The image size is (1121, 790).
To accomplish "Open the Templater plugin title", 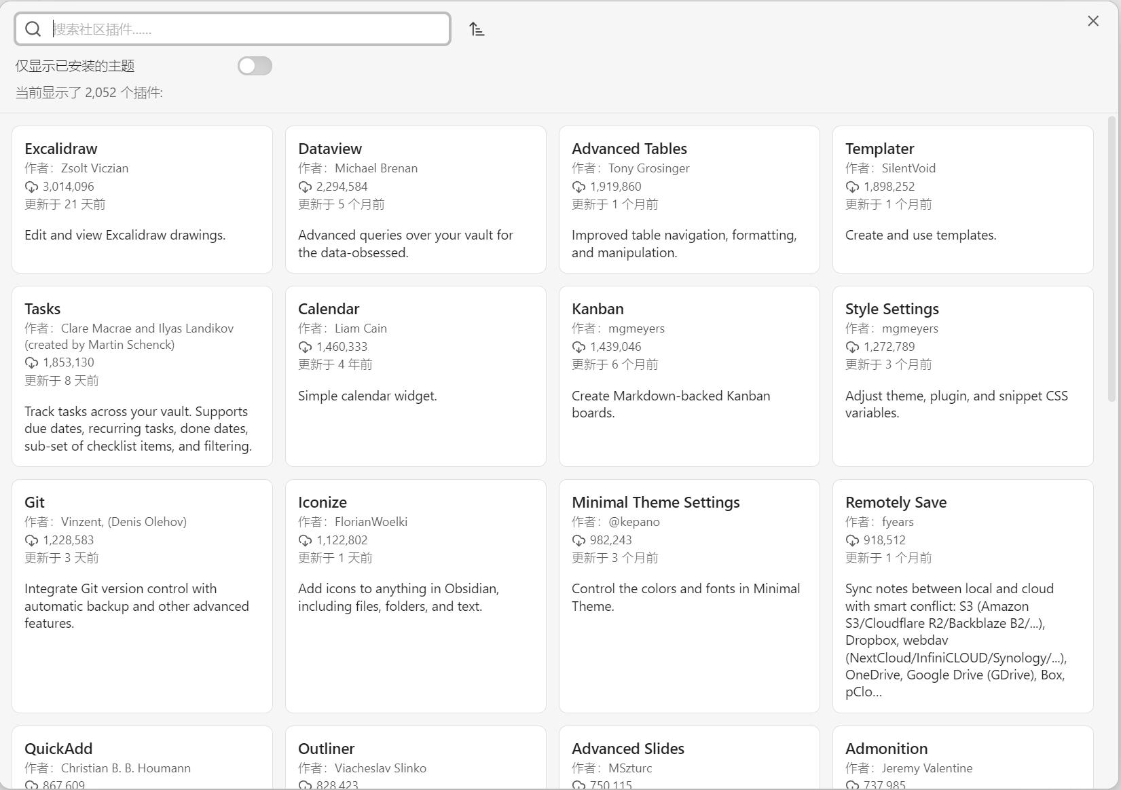I will tap(880, 149).
